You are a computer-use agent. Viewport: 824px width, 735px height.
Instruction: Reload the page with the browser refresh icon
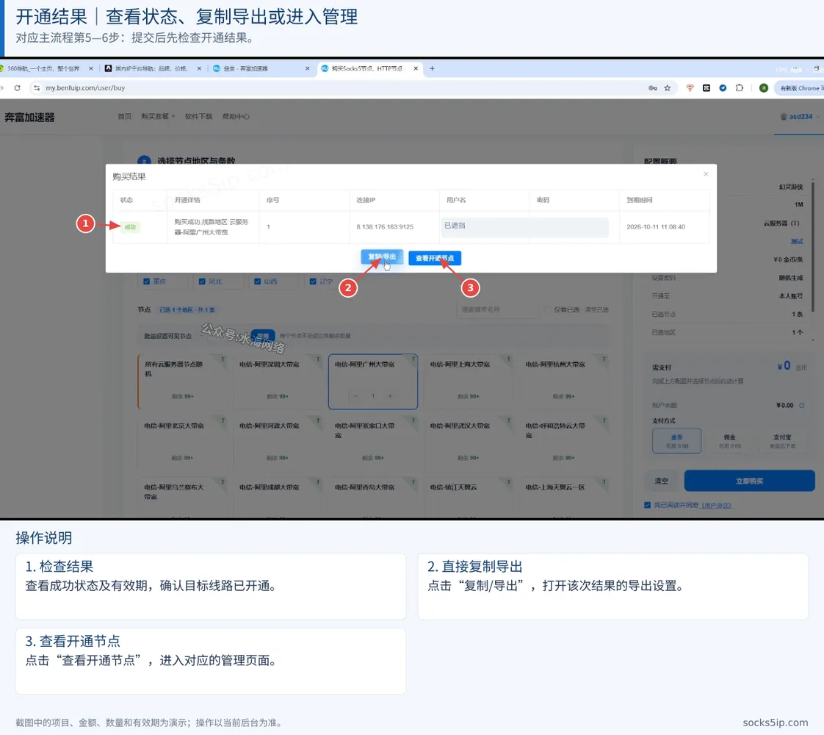click(x=18, y=87)
